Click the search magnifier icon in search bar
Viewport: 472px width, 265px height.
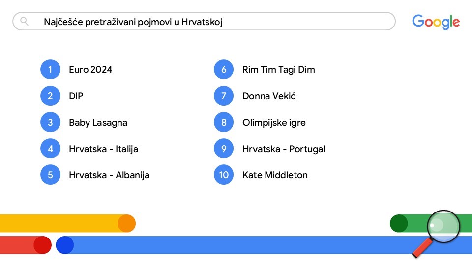point(24,21)
